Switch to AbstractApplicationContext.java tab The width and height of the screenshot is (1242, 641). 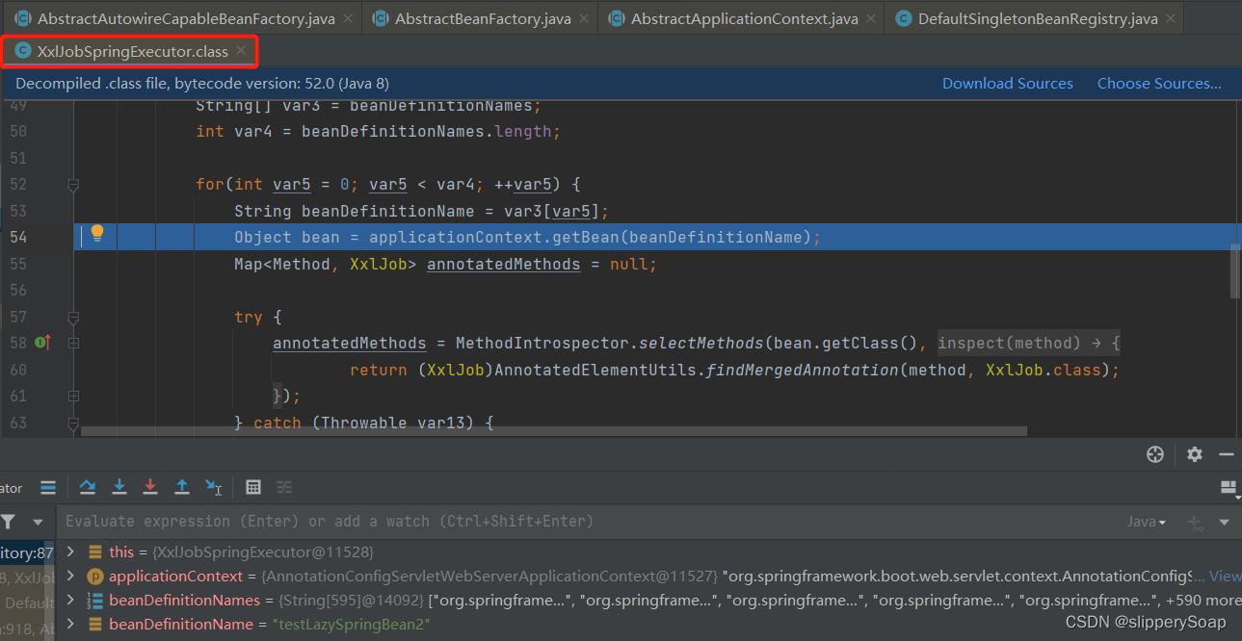click(x=741, y=18)
